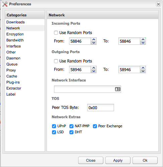Select the Extractor category

click(x=25, y=88)
